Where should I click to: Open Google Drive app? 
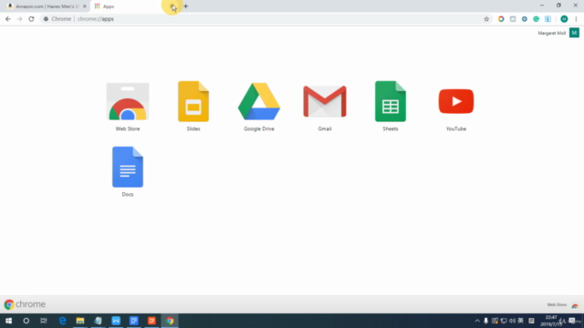coord(259,107)
